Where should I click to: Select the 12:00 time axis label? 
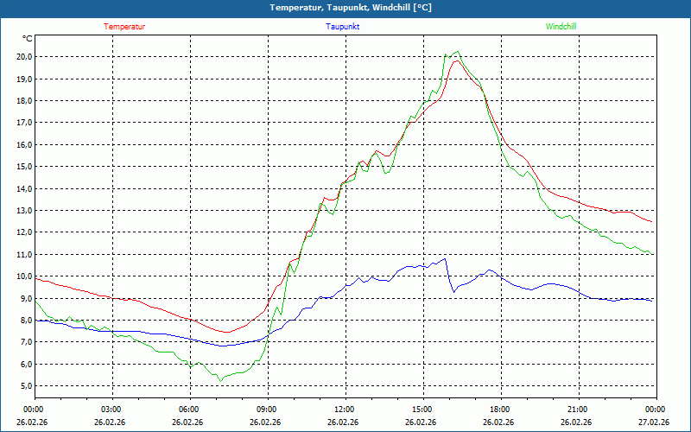pyautogui.click(x=345, y=410)
